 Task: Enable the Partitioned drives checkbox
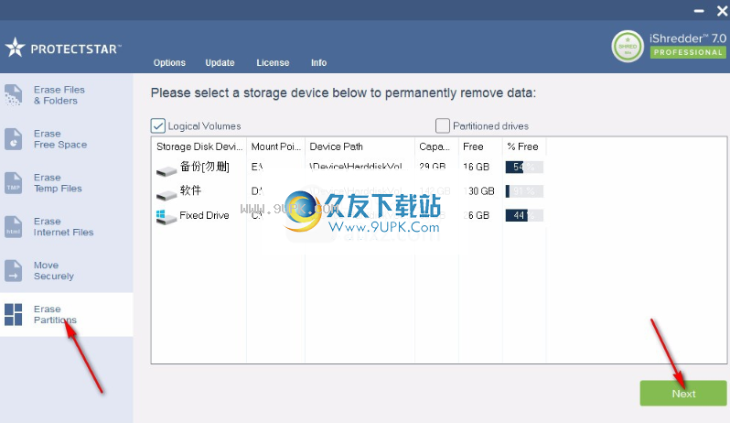pyautogui.click(x=443, y=125)
